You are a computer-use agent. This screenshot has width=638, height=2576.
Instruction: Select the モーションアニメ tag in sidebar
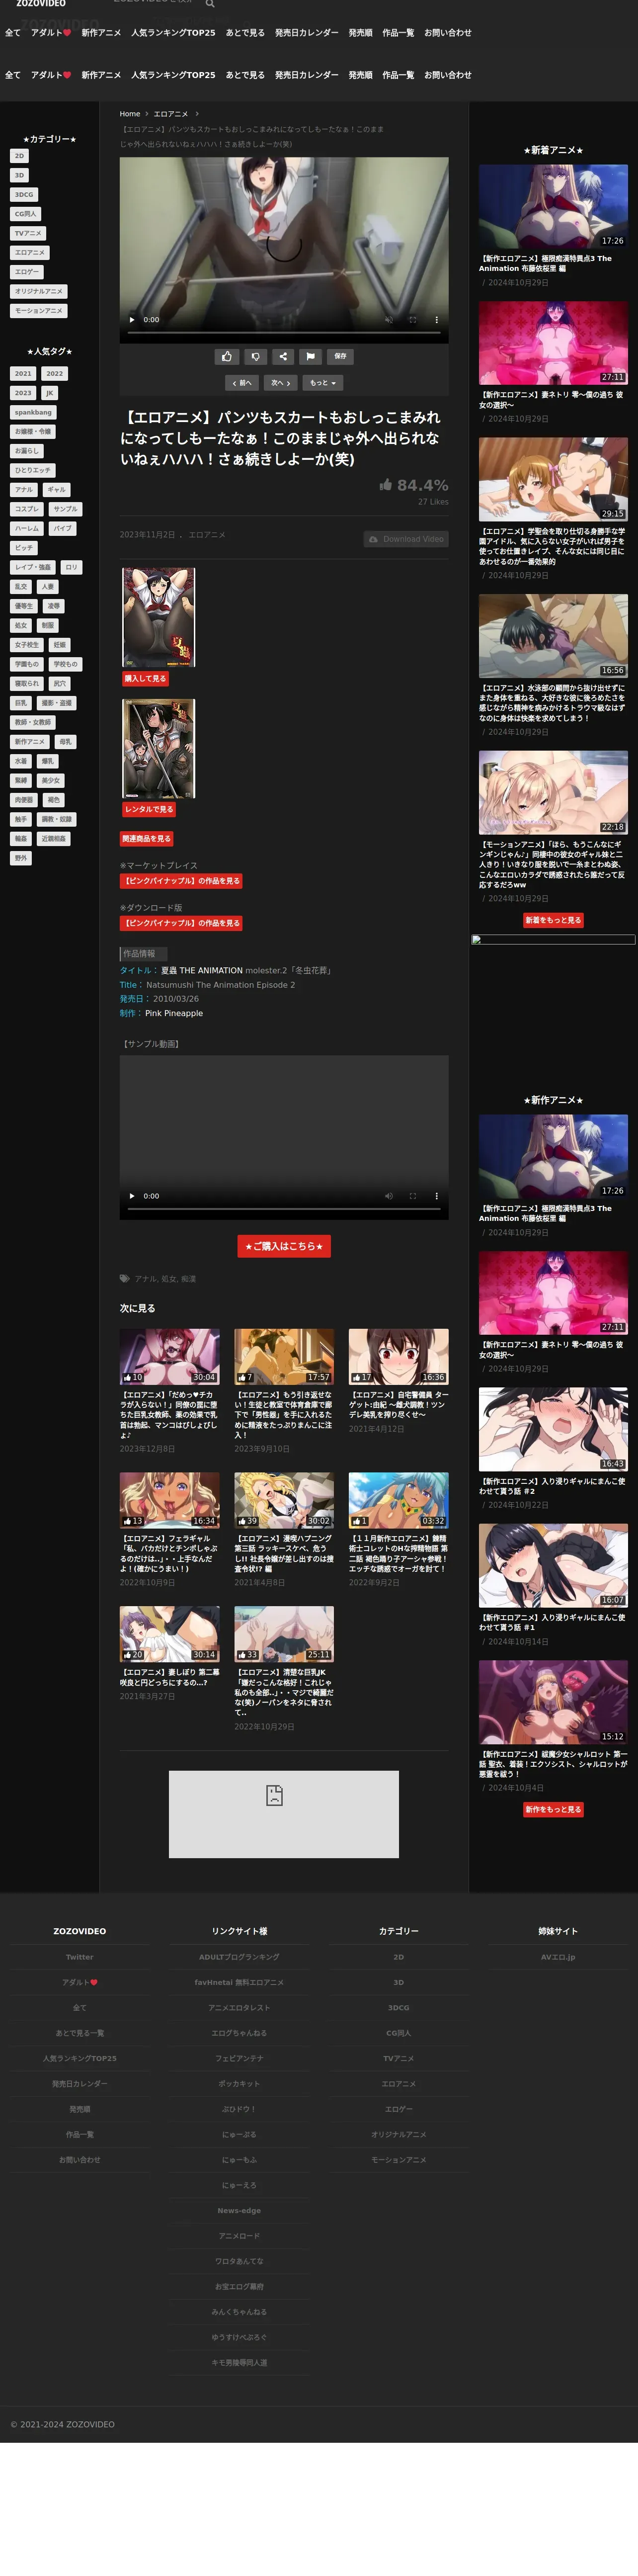[x=39, y=311]
